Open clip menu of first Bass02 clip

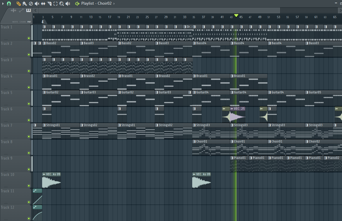(44, 43)
